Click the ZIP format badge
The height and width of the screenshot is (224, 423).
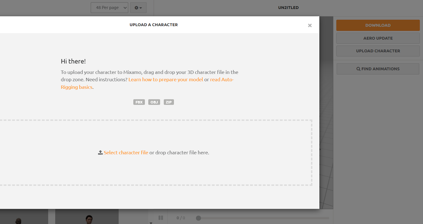(x=169, y=102)
